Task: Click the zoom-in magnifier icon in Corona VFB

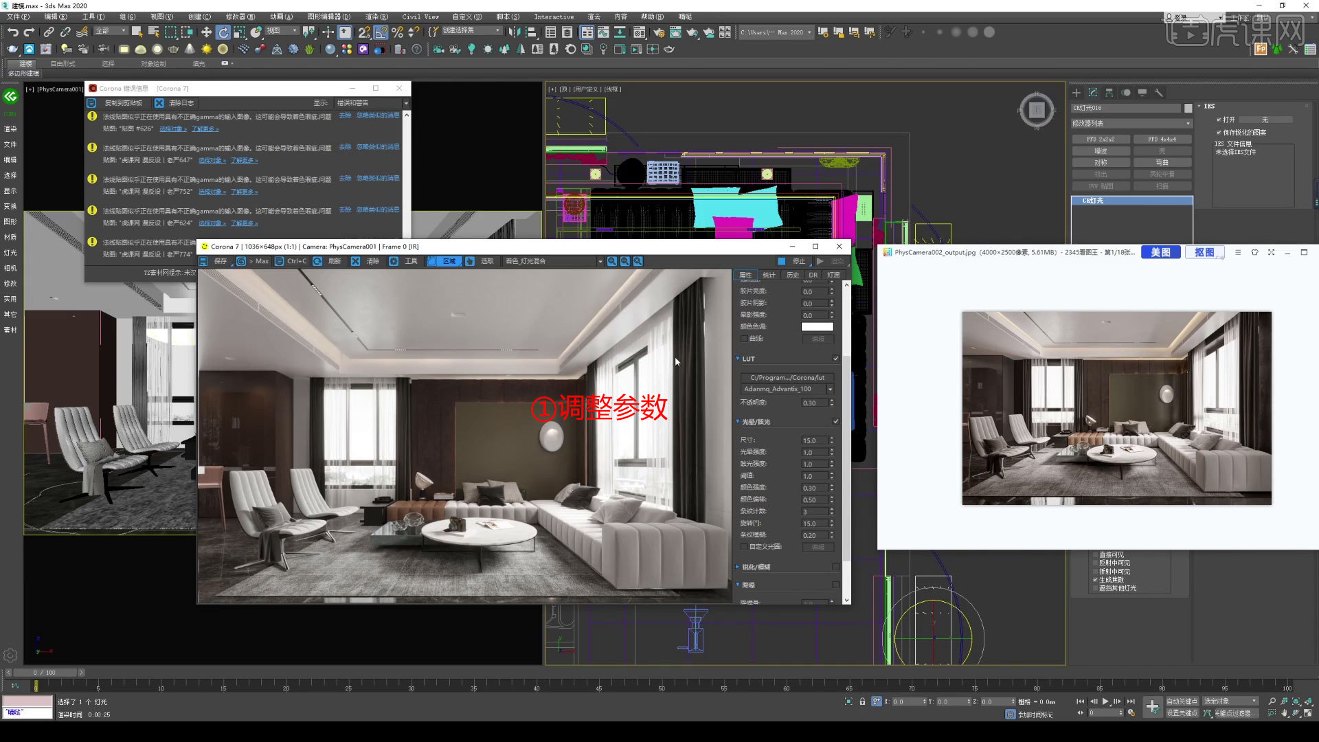Action: [612, 261]
